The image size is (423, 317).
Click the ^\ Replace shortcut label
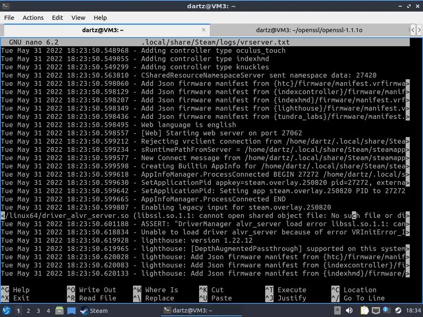click(154, 298)
